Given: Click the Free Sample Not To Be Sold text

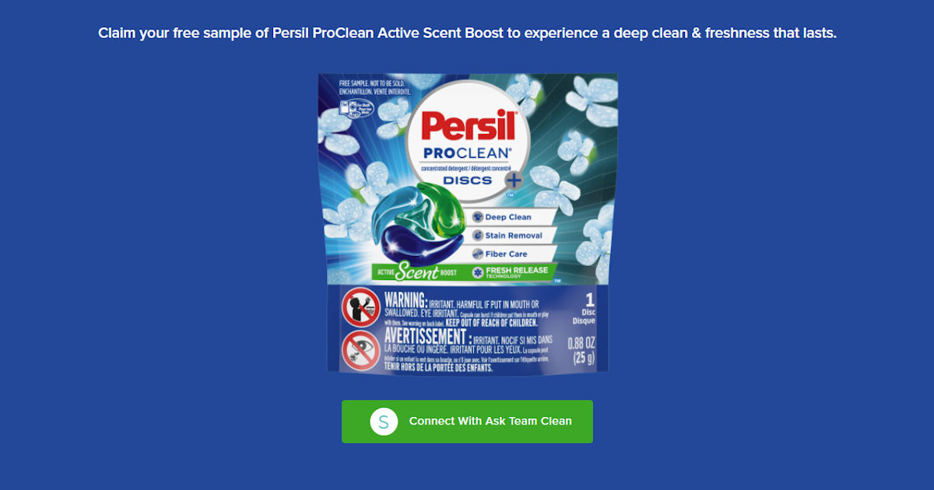Looking at the screenshot, I should (x=375, y=85).
